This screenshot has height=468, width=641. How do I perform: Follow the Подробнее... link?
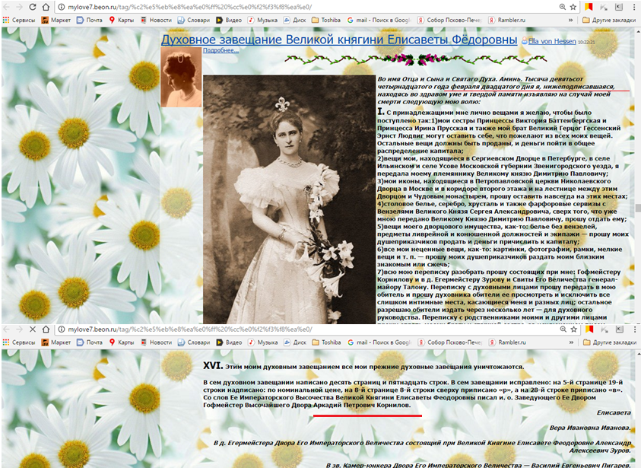click(x=221, y=50)
